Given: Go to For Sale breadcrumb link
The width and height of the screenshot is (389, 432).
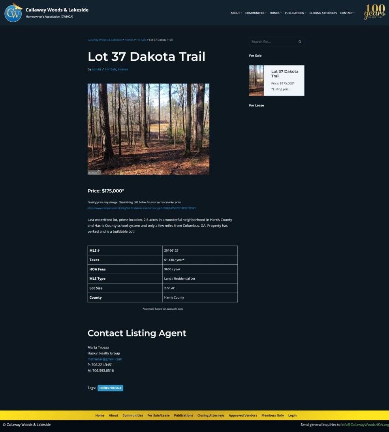Looking at the screenshot, I should pos(141,40).
